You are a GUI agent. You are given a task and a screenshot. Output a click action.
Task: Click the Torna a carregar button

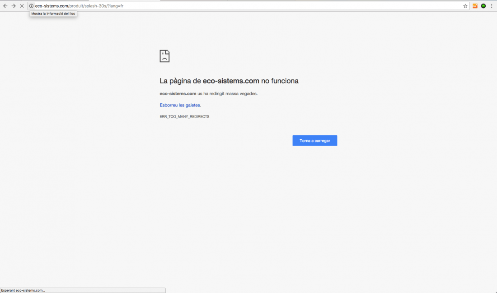(315, 141)
